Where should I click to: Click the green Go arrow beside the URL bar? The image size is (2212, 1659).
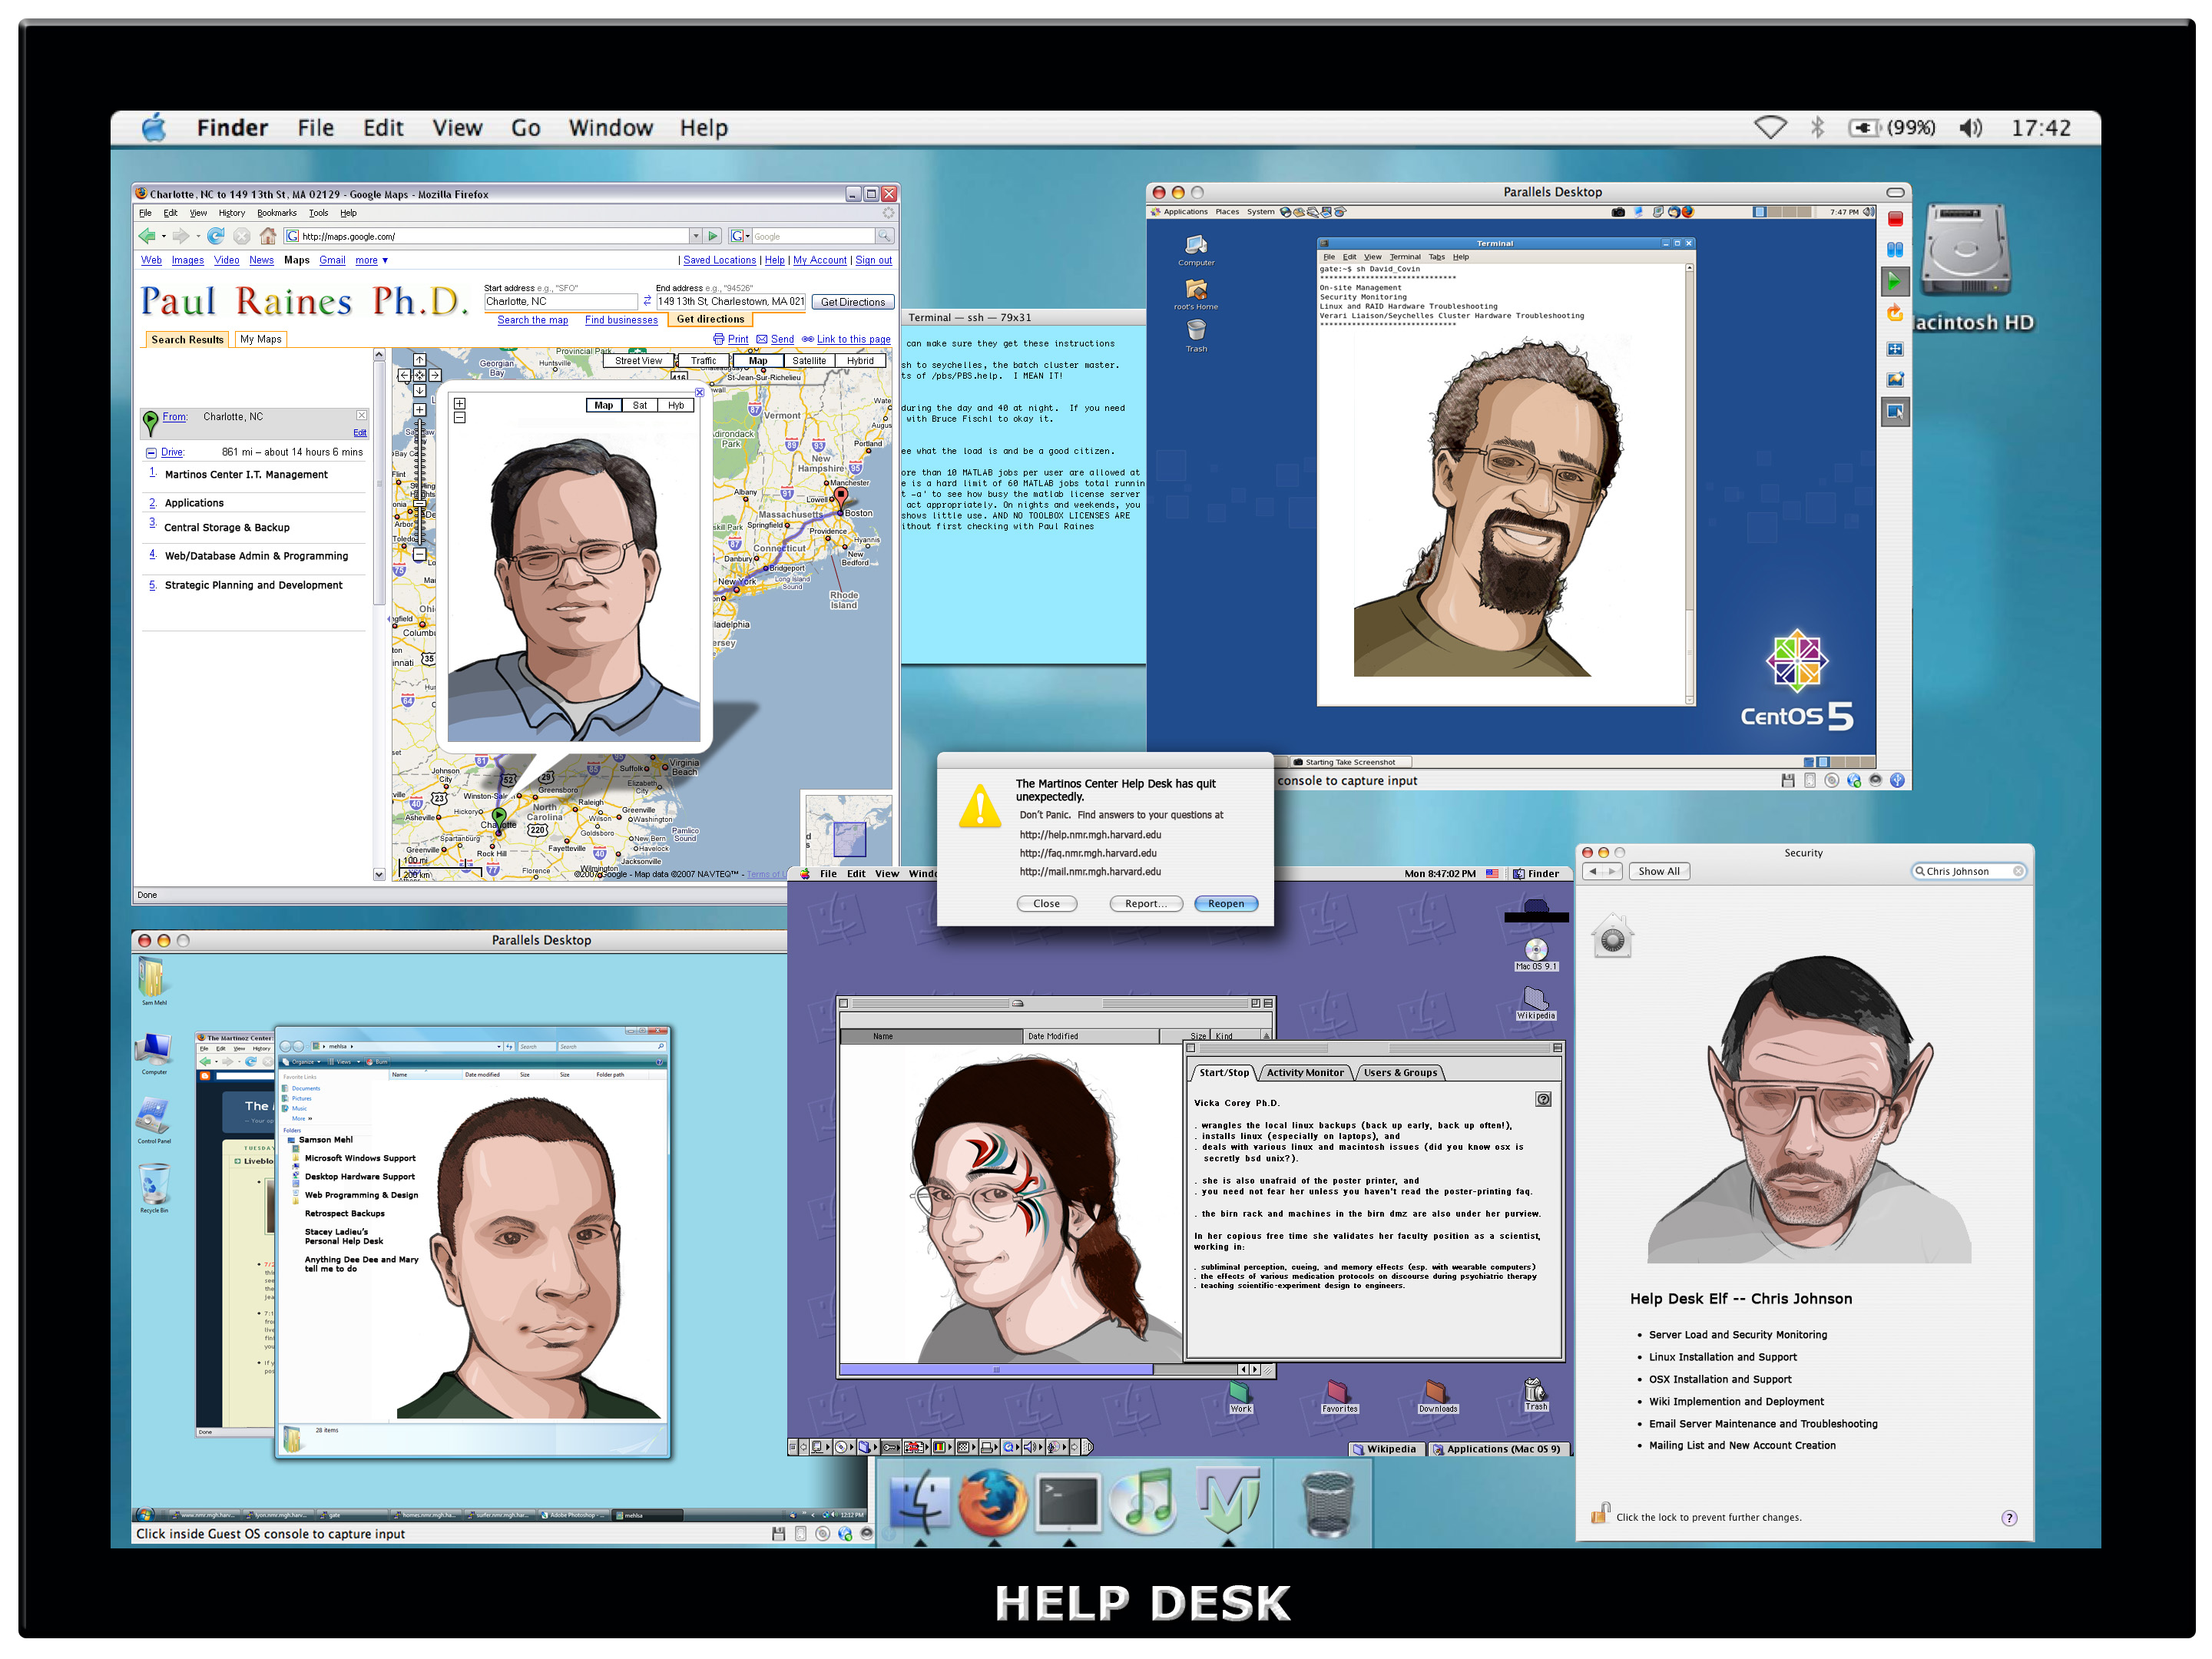pyautogui.click(x=713, y=236)
